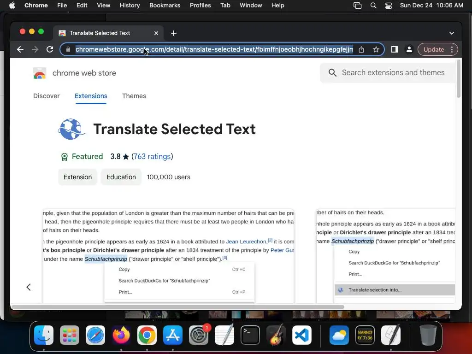Launch GarageBand from the Dock

coord(276,335)
